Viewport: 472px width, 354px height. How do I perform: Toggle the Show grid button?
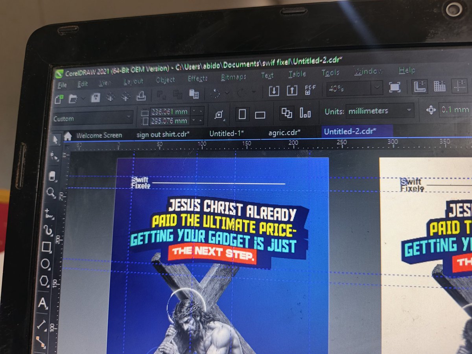(x=440, y=86)
